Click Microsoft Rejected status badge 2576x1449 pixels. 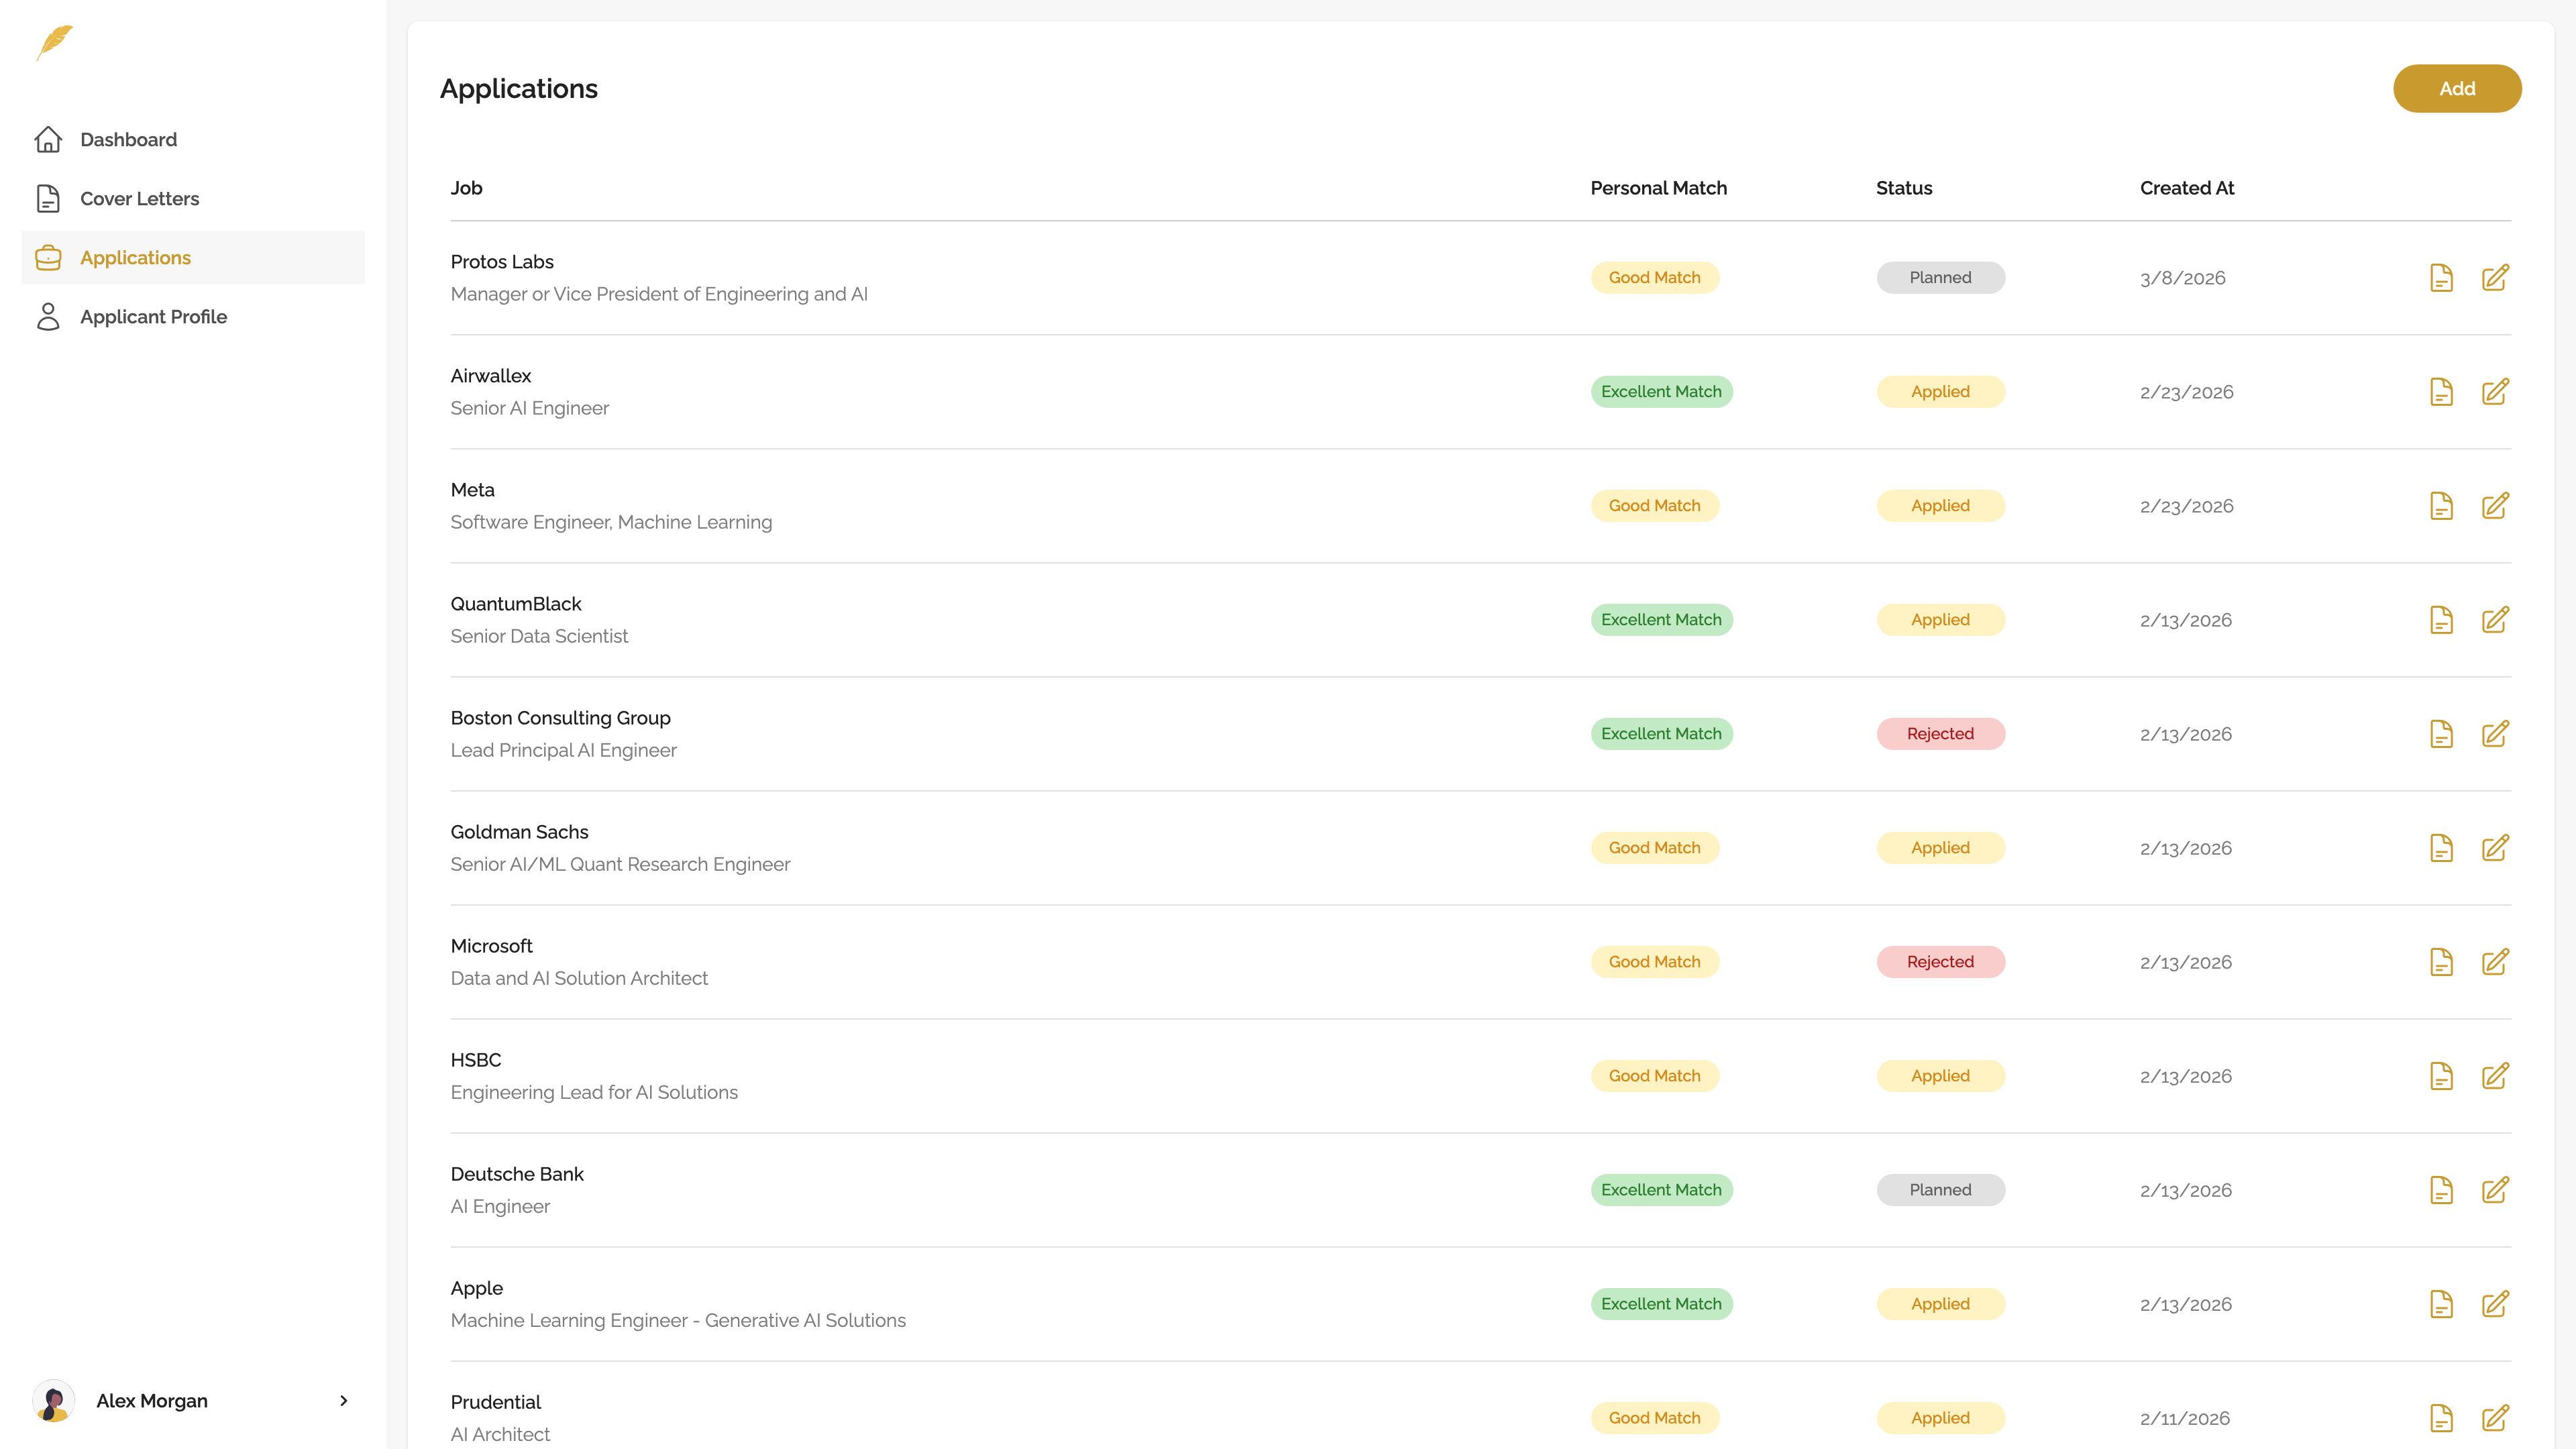coord(1940,962)
